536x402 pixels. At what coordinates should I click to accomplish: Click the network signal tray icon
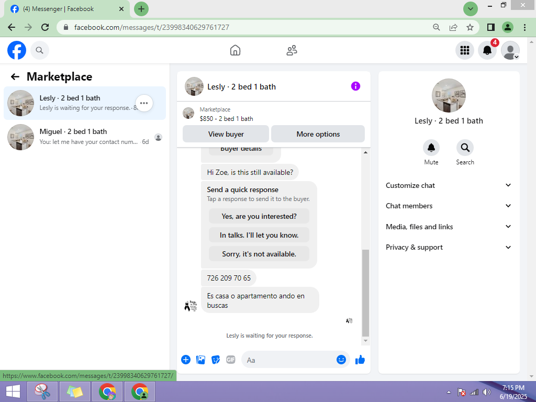click(x=474, y=392)
